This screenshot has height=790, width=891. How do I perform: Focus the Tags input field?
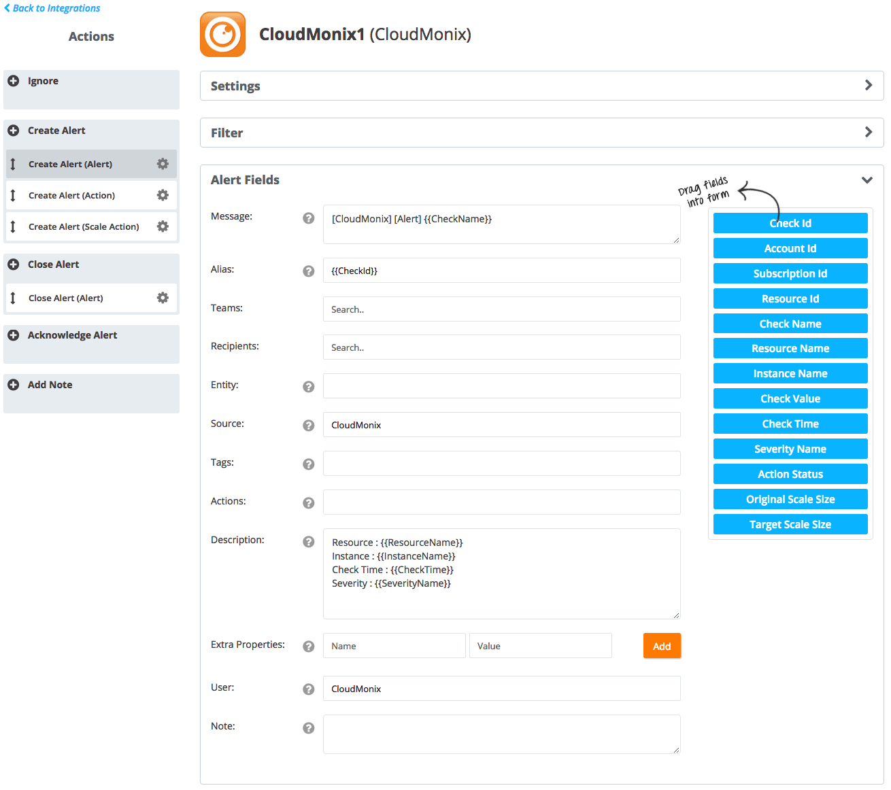502,464
